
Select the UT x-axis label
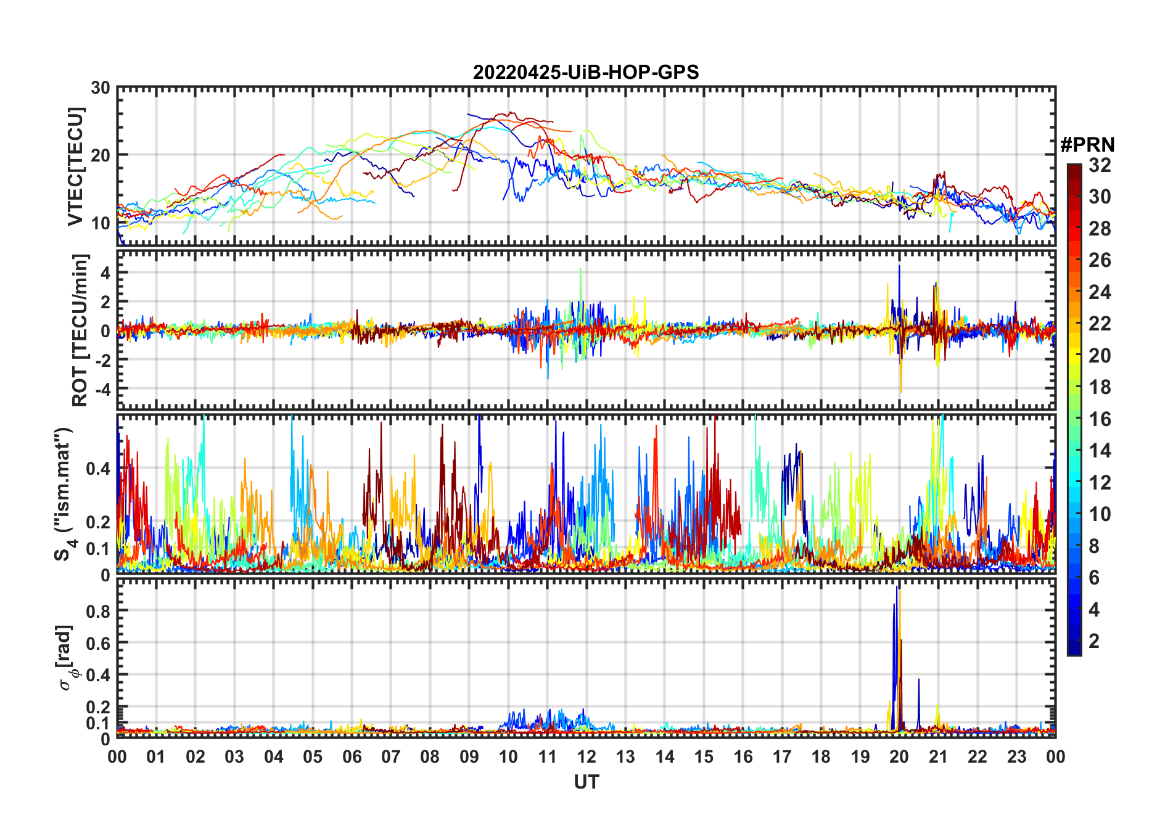coord(586,782)
